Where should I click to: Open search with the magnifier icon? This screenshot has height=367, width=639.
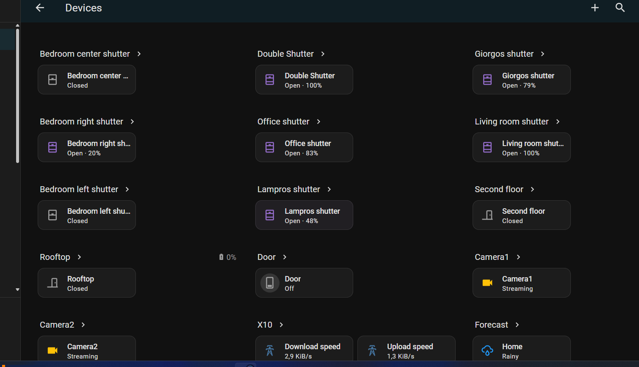tap(620, 8)
